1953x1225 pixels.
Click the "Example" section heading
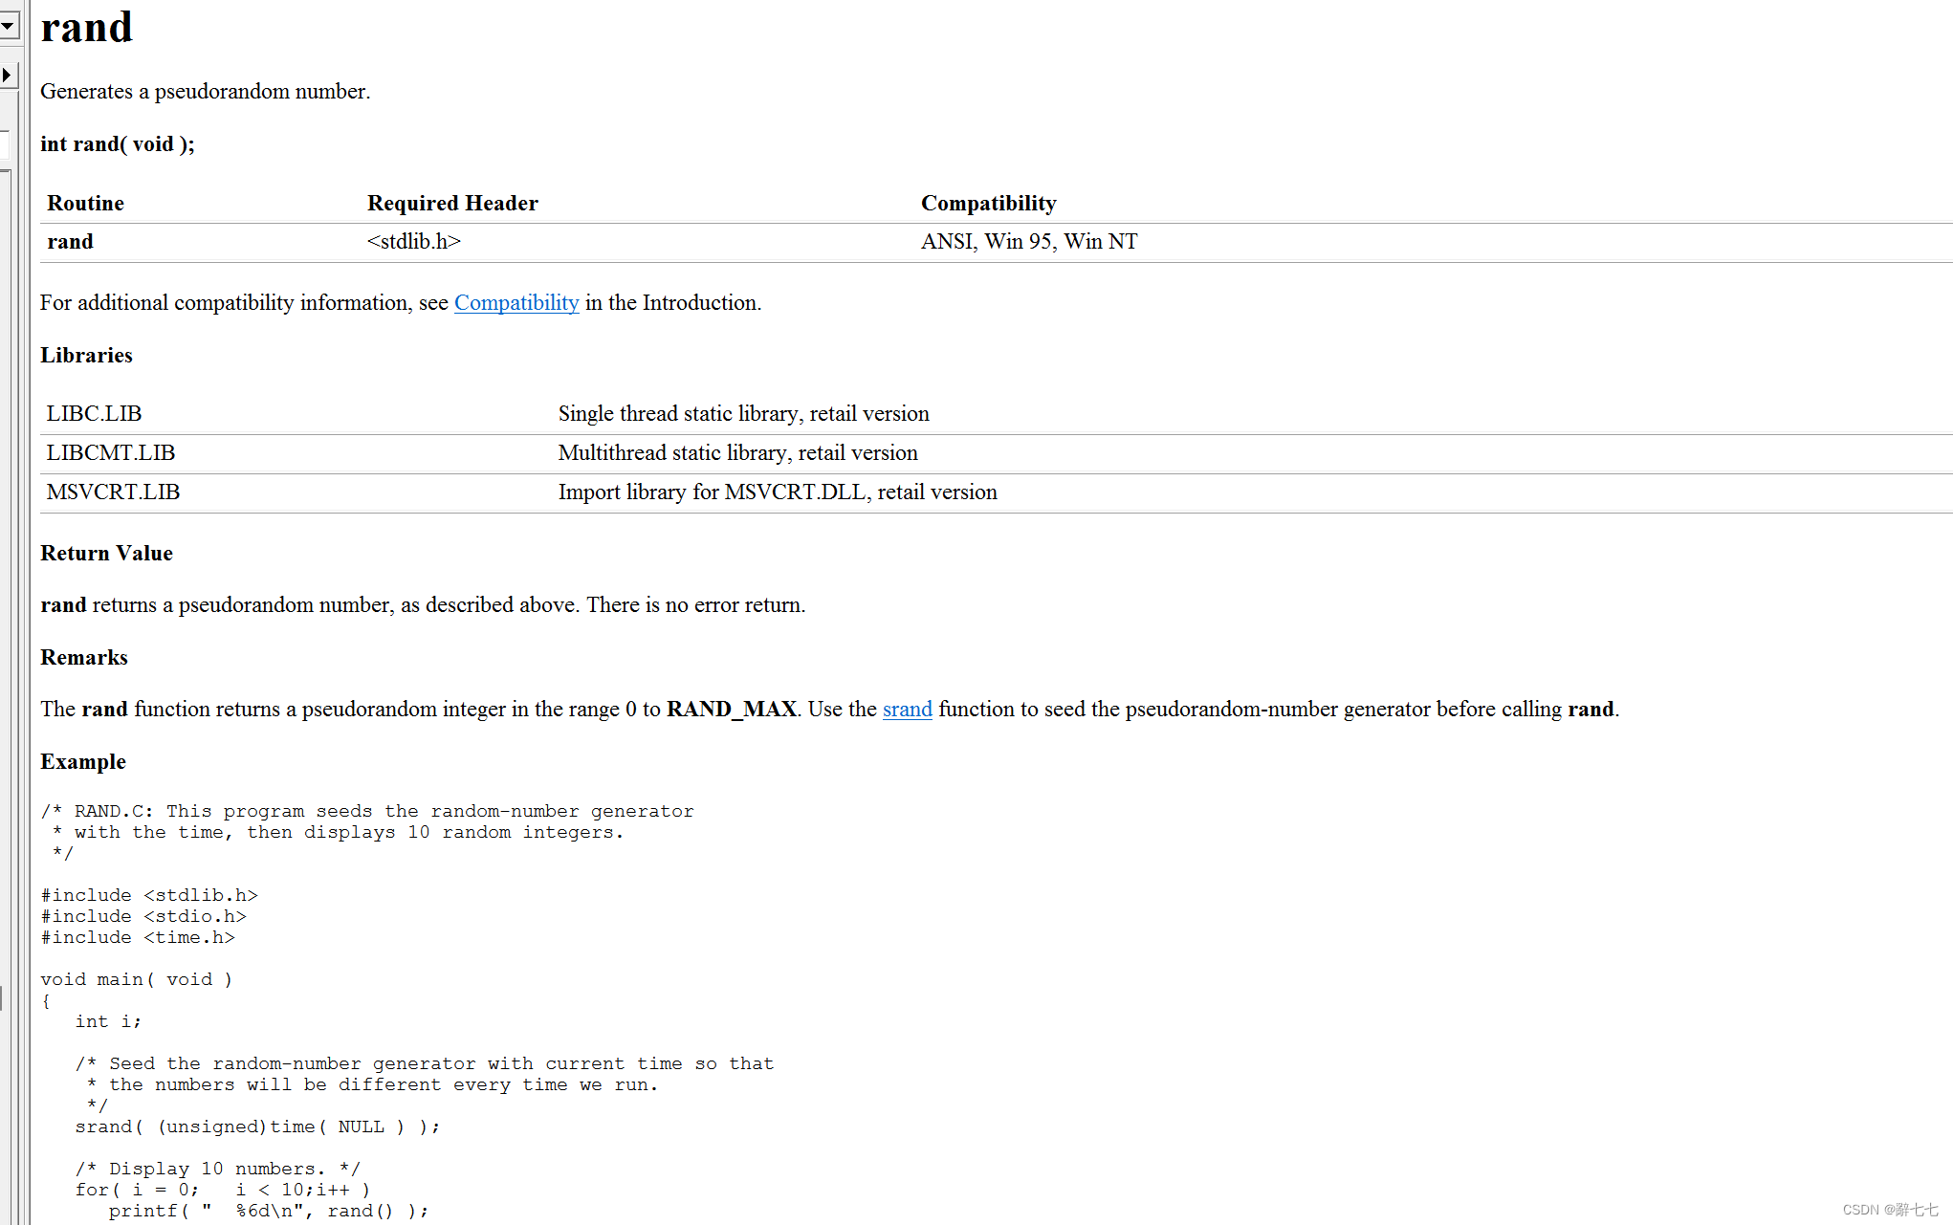83,762
